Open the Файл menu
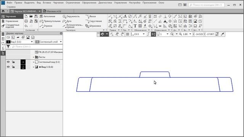 [x=9, y=3]
